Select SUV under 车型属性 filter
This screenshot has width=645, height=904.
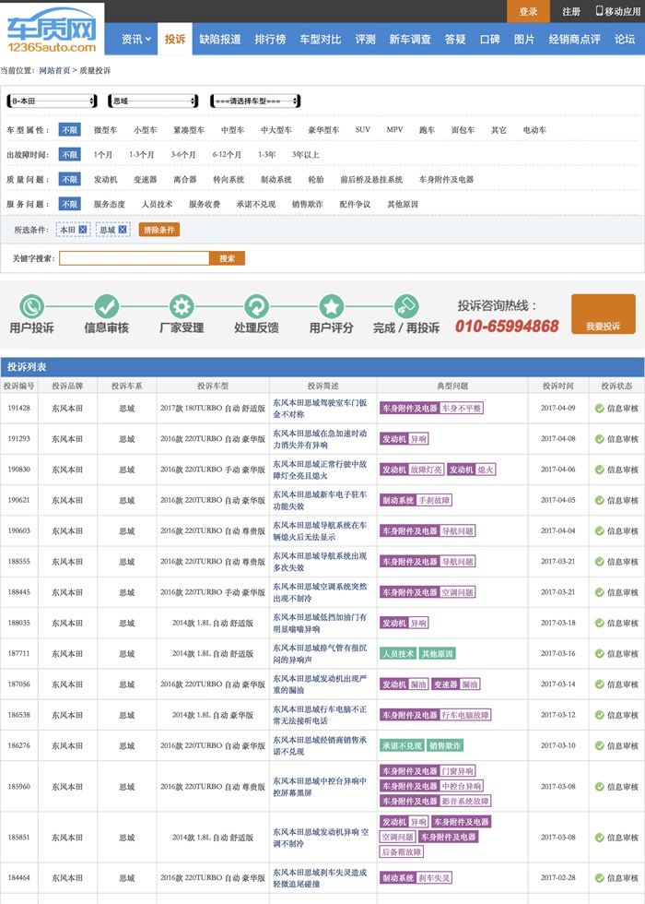coord(362,130)
